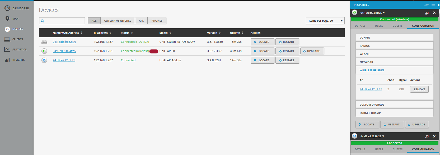Sort table by Status column
Viewport: 440px width, 155px height.
(x=127, y=33)
